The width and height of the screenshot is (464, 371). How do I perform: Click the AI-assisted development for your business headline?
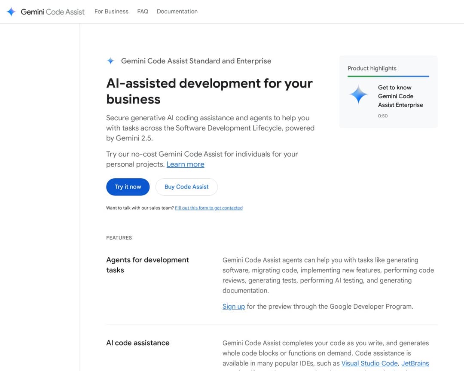coord(209,91)
